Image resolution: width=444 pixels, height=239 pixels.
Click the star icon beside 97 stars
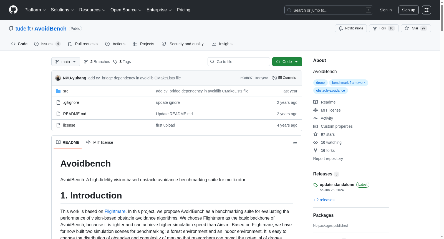316,134
